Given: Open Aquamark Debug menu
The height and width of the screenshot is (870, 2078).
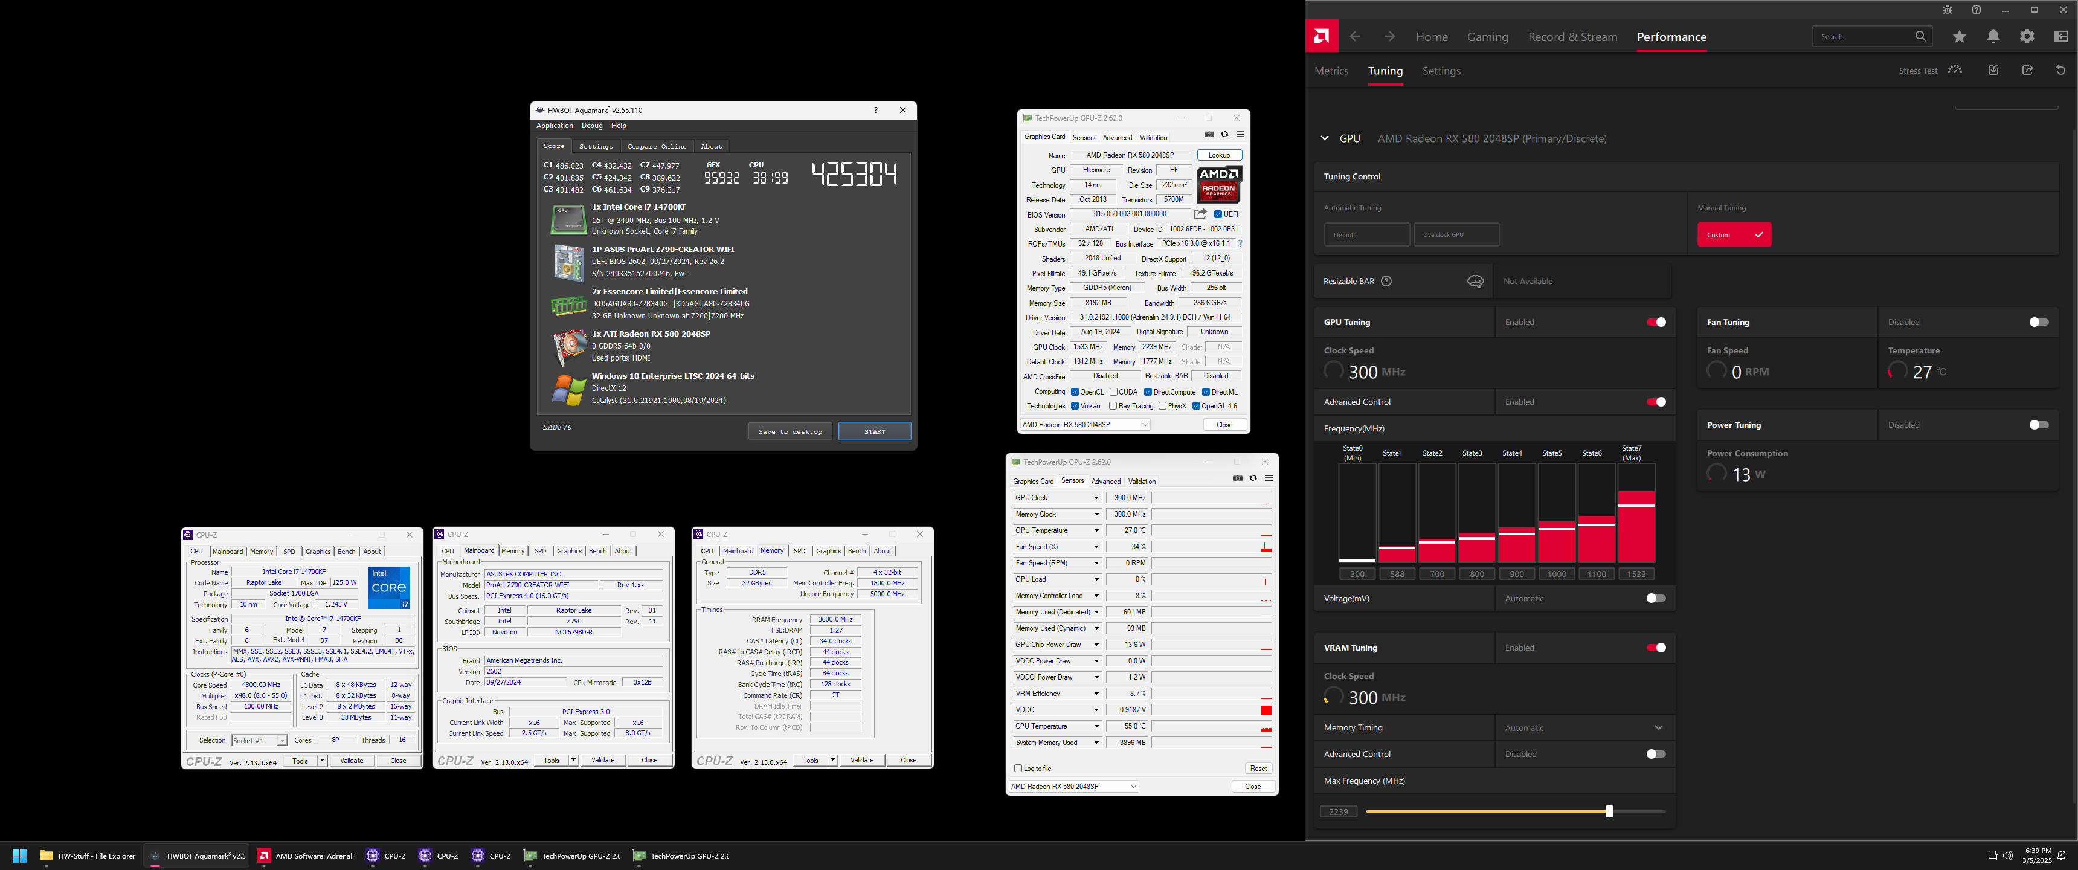Looking at the screenshot, I should [592, 126].
